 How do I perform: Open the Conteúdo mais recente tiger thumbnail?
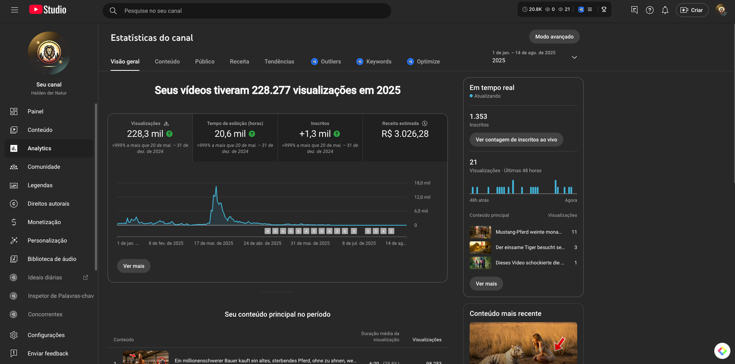[523, 343]
